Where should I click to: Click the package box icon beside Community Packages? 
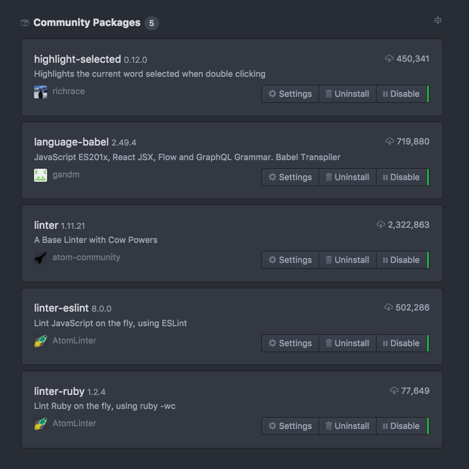pos(25,23)
